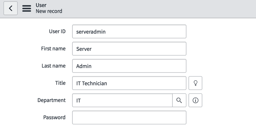The image size is (256, 130).
Task: Choose the Department label
Action: coord(52,100)
